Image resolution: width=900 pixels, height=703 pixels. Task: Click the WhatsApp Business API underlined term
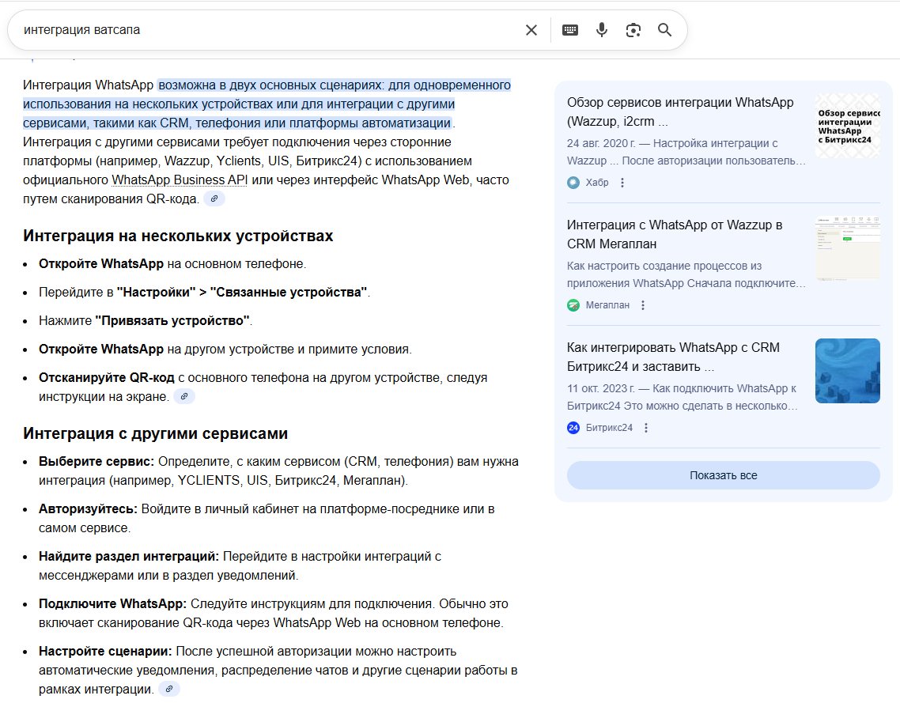[180, 180]
